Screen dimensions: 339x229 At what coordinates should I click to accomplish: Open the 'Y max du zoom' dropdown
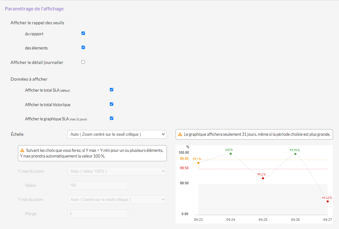click(116, 171)
